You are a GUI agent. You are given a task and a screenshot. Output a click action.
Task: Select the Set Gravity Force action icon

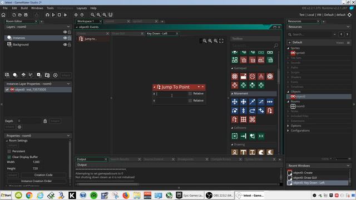point(244,111)
